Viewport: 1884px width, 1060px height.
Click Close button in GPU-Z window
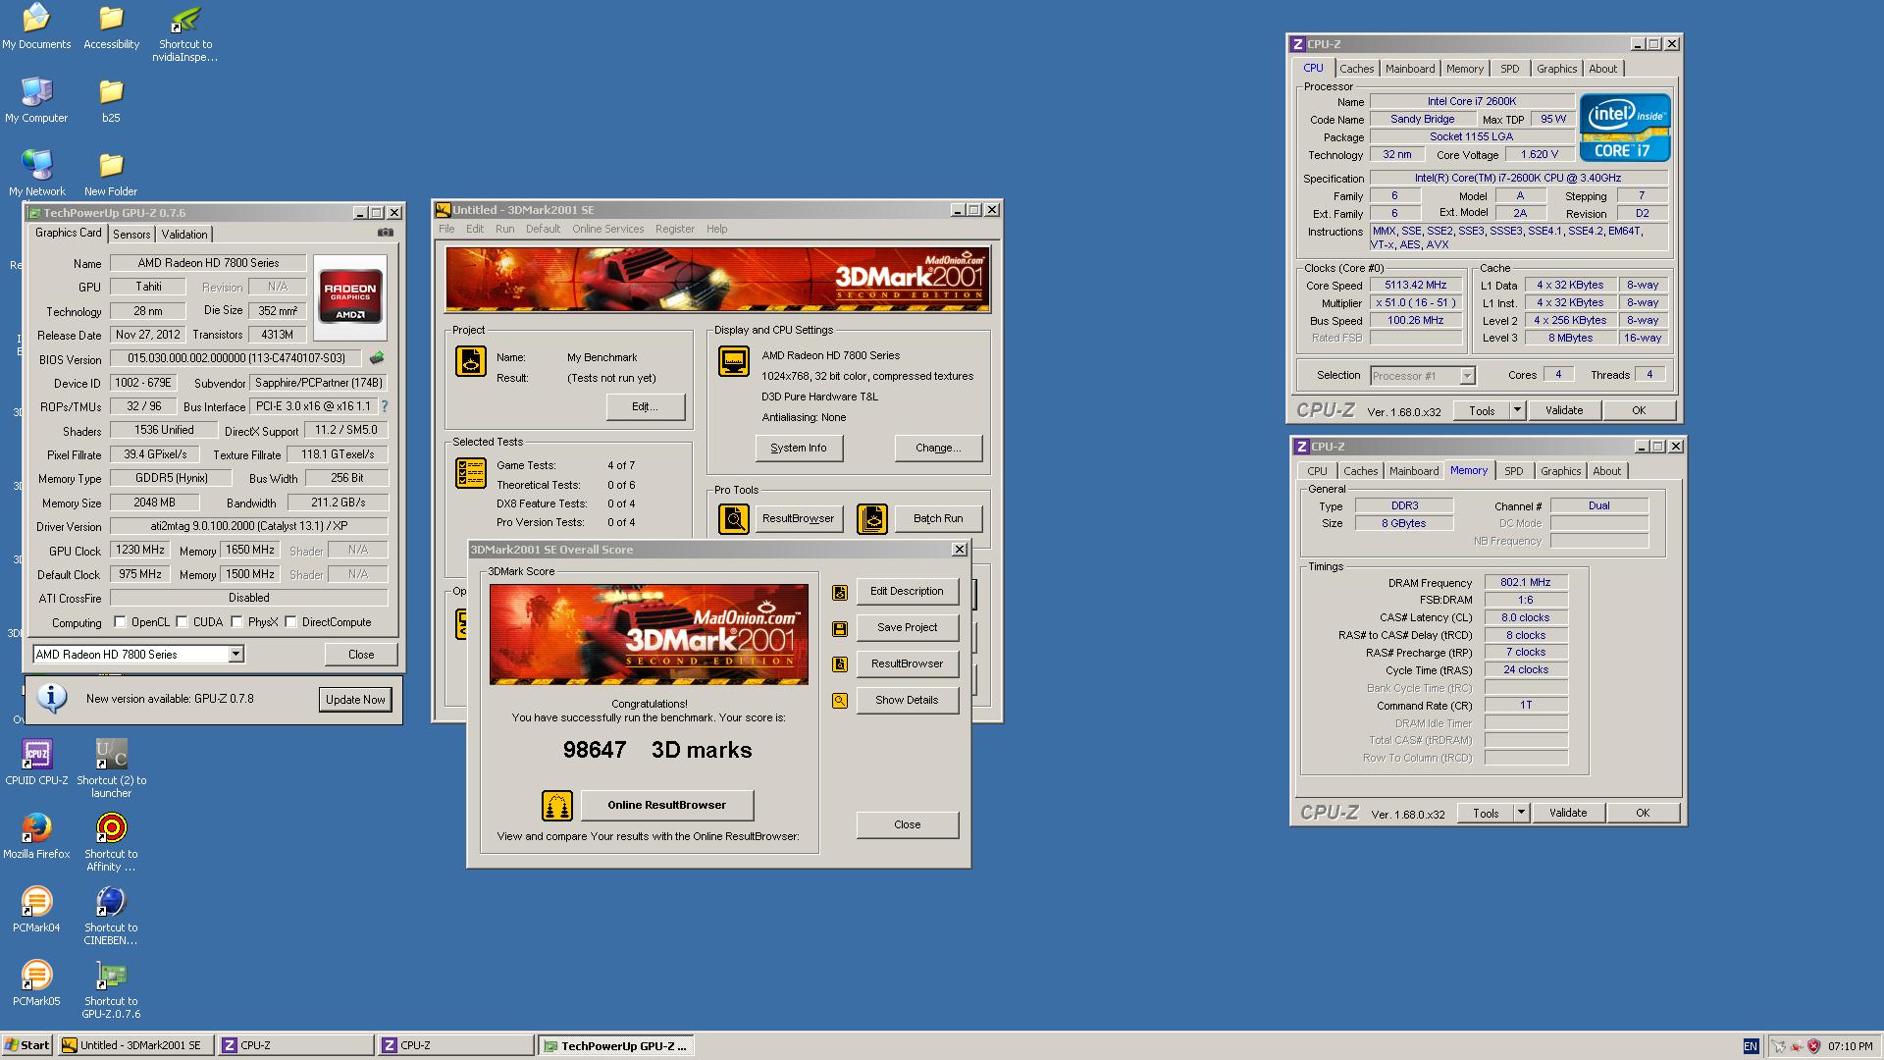[x=361, y=655]
